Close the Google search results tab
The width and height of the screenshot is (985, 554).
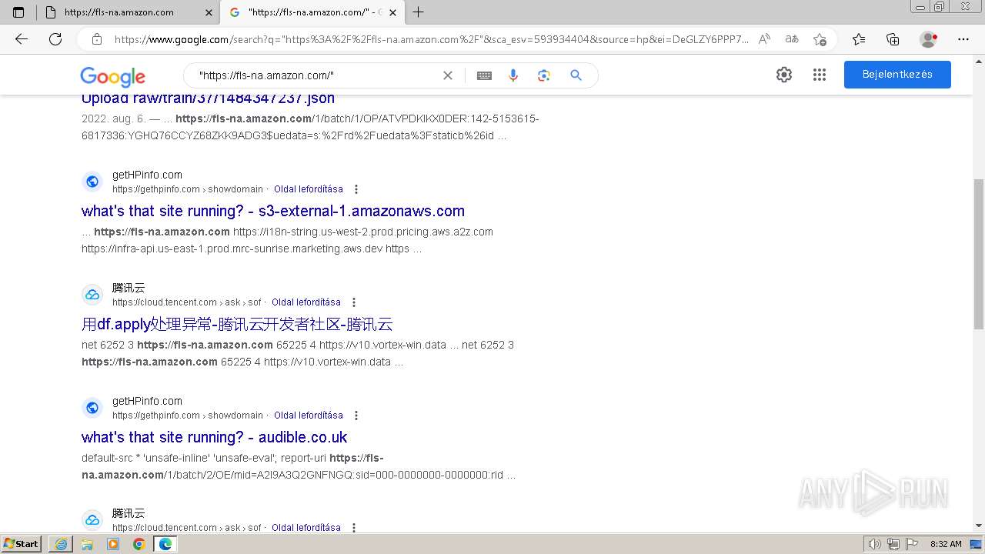(x=392, y=12)
